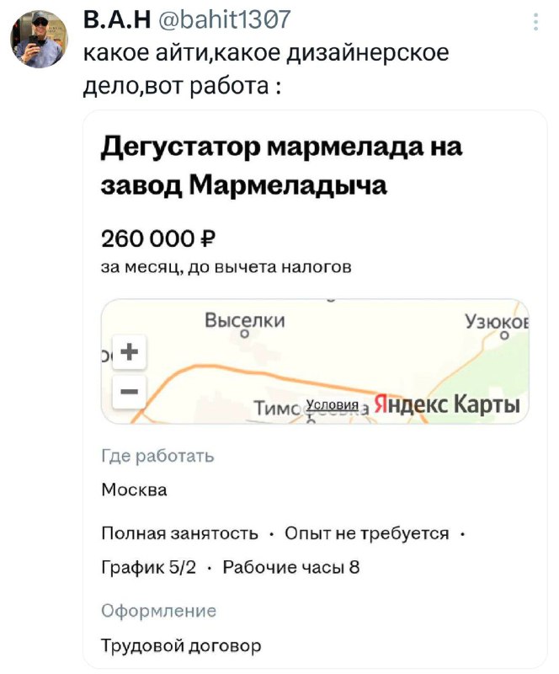Click the График 5/2 tag
The width and height of the screenshot is (559, 674).
[x=149, y=566]
